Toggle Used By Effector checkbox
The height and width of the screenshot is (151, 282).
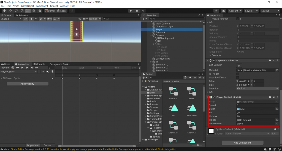(238, 78)
